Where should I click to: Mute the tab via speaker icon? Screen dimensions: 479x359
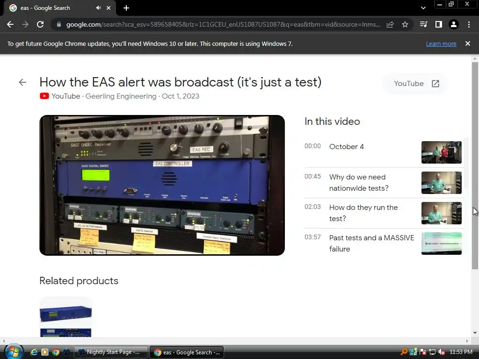click(x=98, y=8)
